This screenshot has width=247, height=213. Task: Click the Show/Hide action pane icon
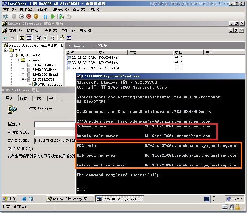coord(69,38)
